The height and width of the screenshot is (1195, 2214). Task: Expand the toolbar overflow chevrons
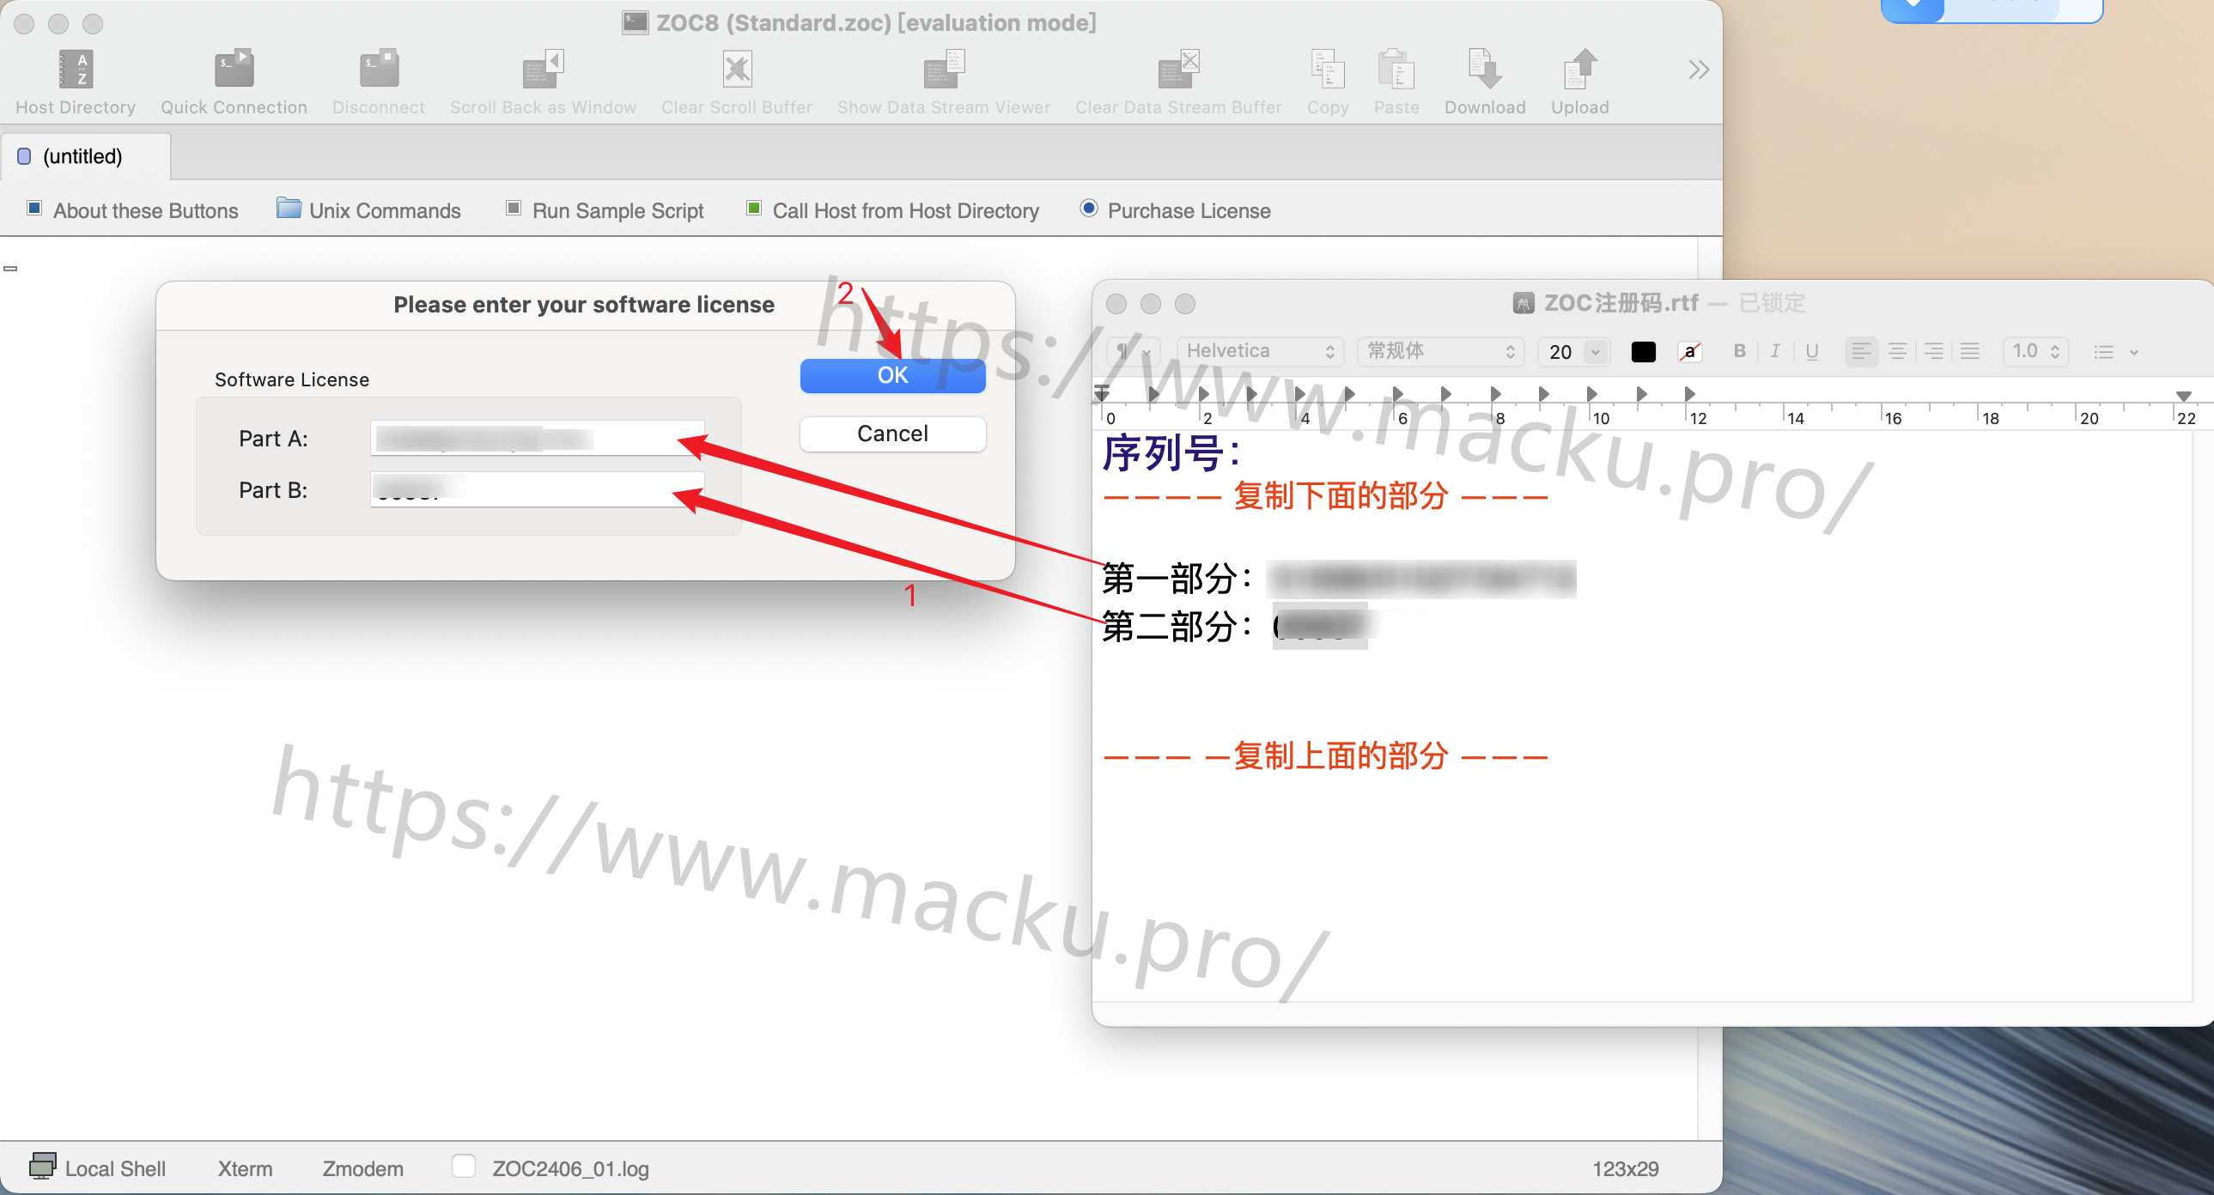coord(1699,70)
